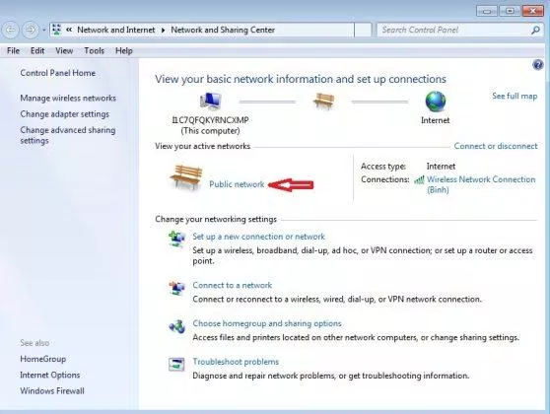Open Change adapter settings
550x414 pixels.
[x=64, y=114]
